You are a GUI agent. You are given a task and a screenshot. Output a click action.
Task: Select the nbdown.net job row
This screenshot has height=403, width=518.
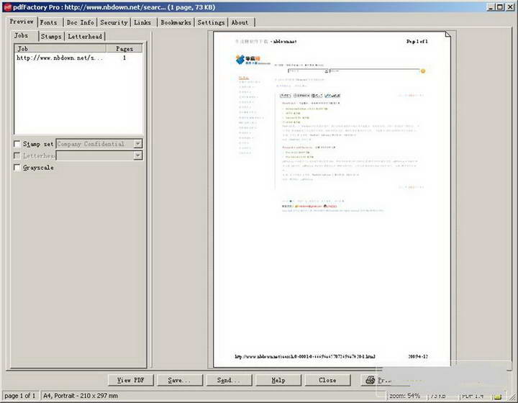(x=78, y=58)
